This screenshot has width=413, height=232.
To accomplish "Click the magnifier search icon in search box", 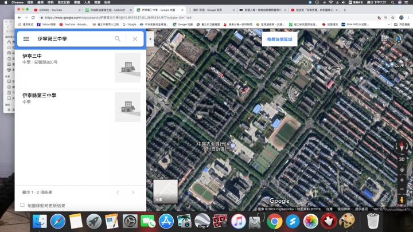I will [x=118, y=39].
